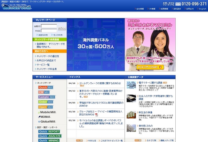Open 新生活の準備 survey link
Image resolution: width=208 pixels, height=142 pixels.
[145, 113]
